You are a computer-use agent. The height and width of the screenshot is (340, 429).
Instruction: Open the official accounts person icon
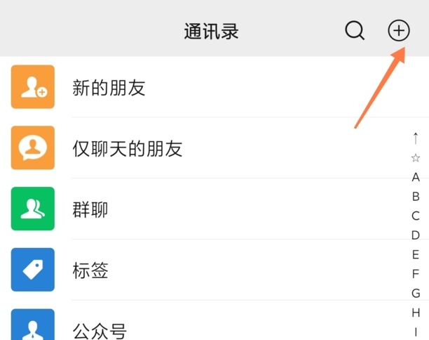pos(33,325)
